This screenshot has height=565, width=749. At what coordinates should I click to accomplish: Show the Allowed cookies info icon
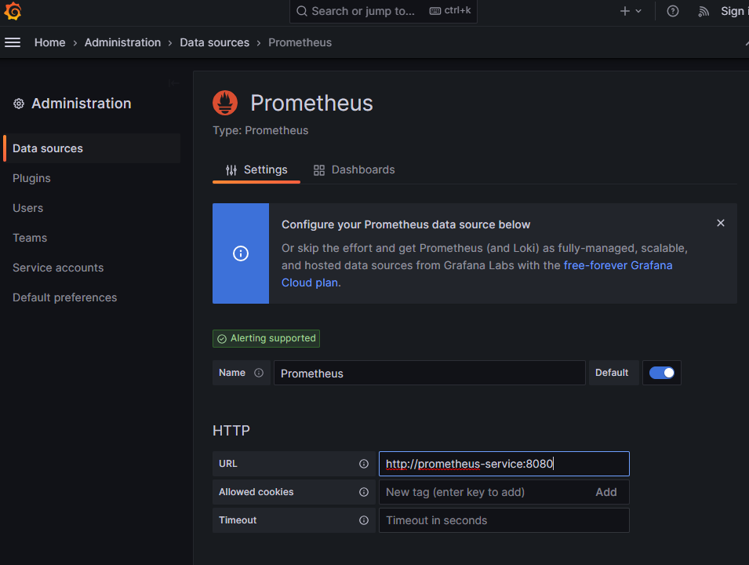pos(364,492)
